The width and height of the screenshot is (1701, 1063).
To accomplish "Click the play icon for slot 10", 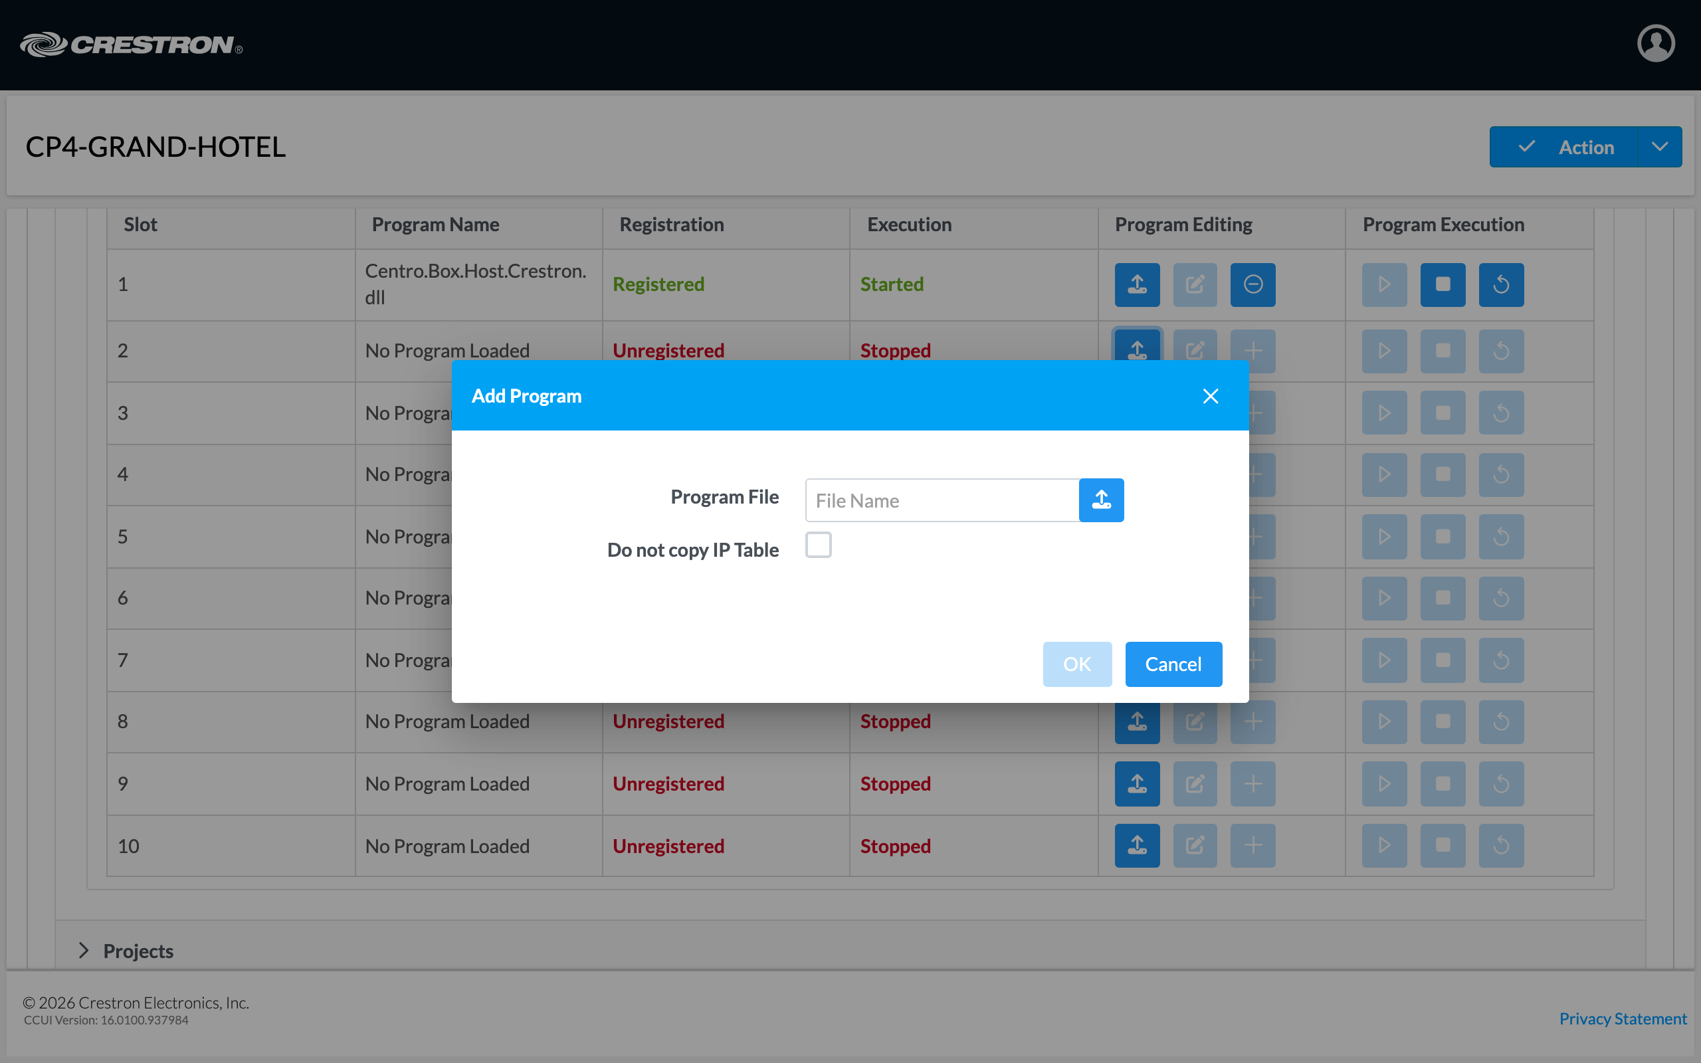I will (1384, 846).
